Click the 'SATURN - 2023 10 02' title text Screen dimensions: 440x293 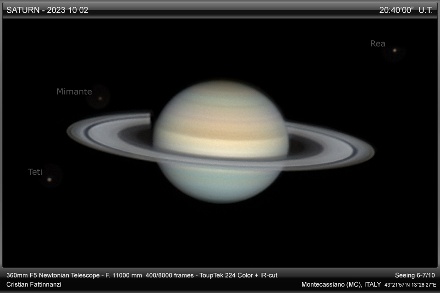47,10
